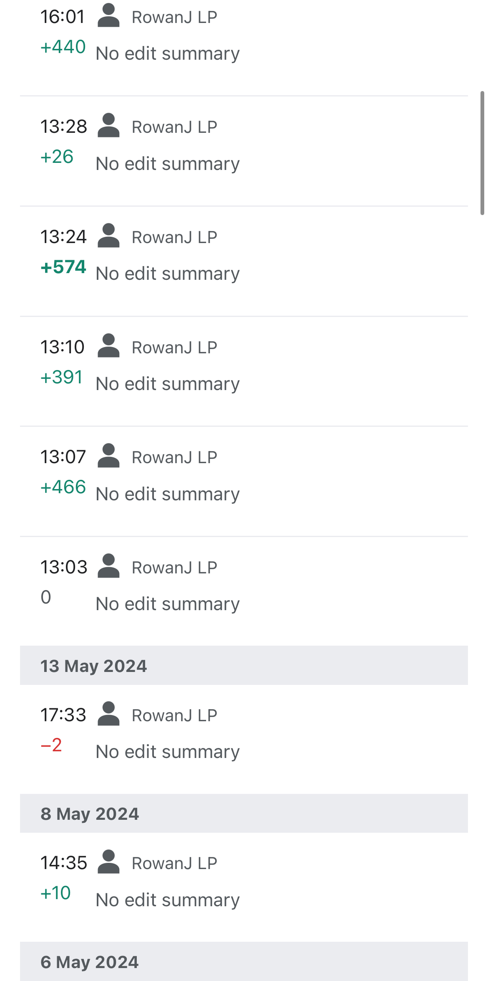This screenshot has width=488, height=981.
Task: Click user icon on the 17:33 revision
Action: pos(108,714)
